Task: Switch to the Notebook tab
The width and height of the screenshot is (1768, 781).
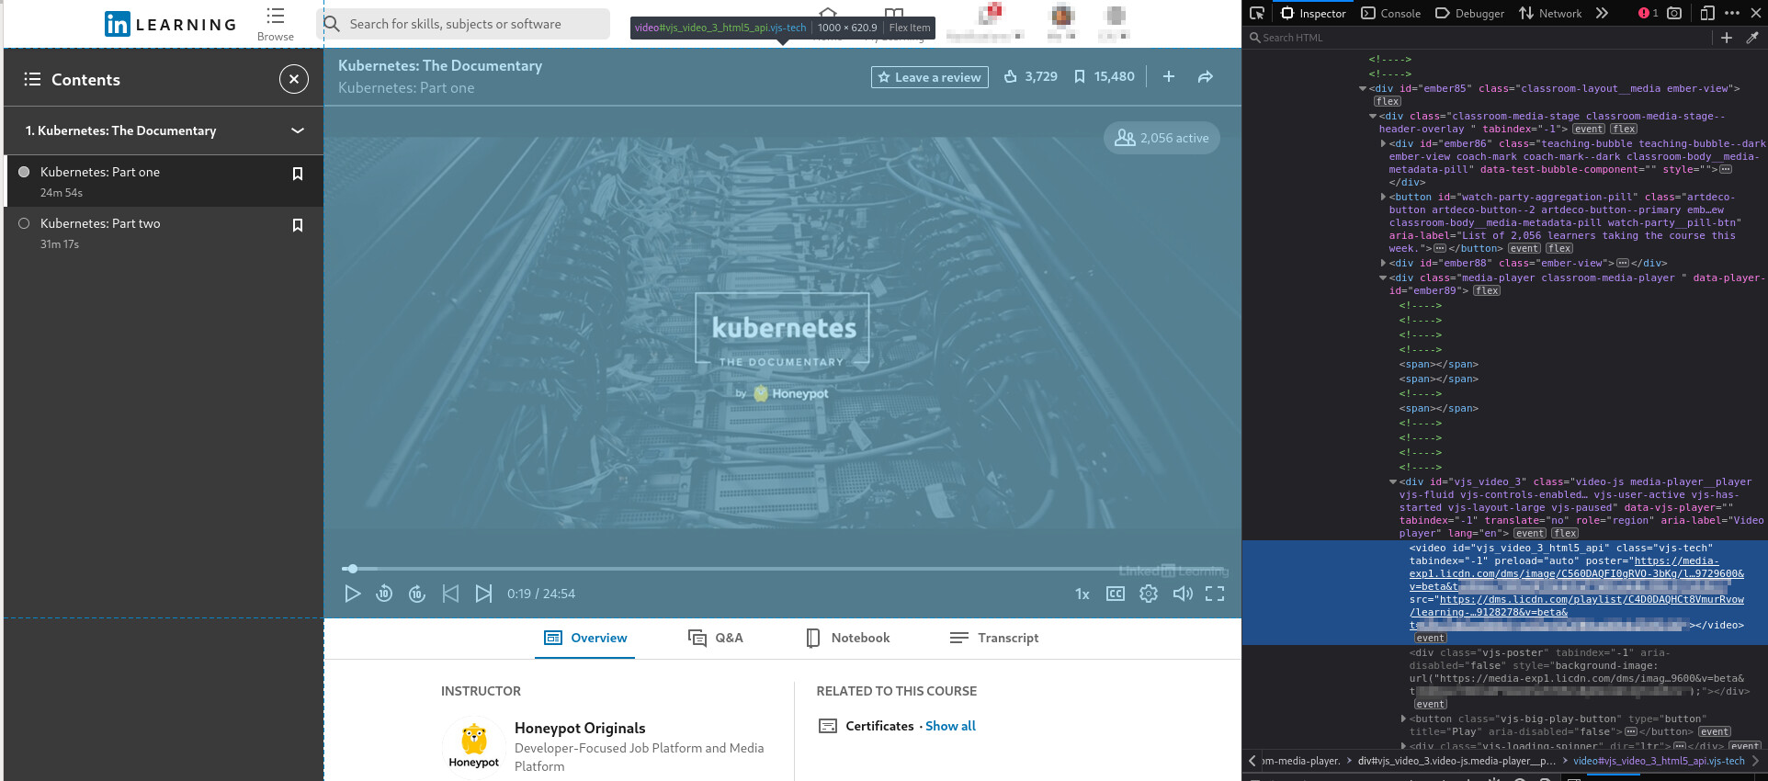Action: click(848, 638)
